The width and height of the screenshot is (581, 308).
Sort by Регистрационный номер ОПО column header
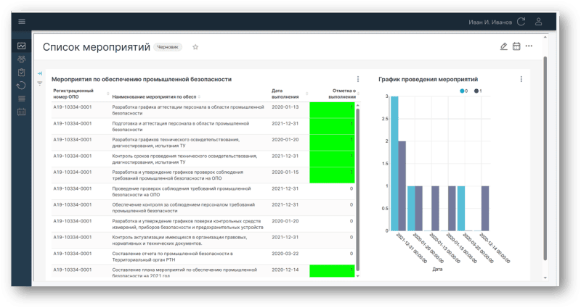(x=73, y=93)
